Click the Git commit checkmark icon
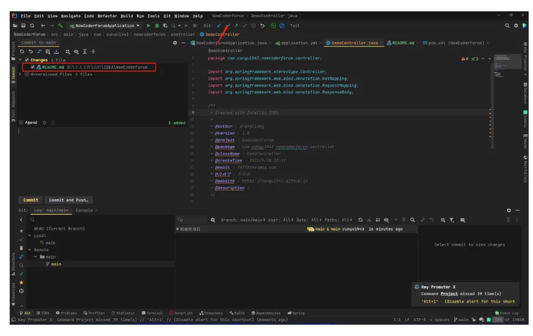Image resolution: width=533 pixels, height=336 pixels. click(228, 25)
